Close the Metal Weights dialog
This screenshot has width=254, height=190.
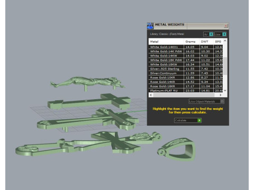tap(226, 26)
